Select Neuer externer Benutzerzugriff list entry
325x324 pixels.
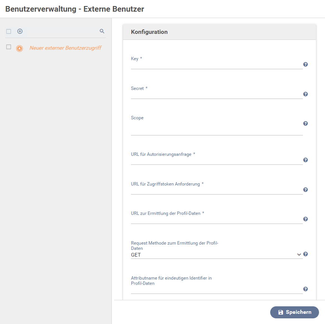click(x=66, y=48)
